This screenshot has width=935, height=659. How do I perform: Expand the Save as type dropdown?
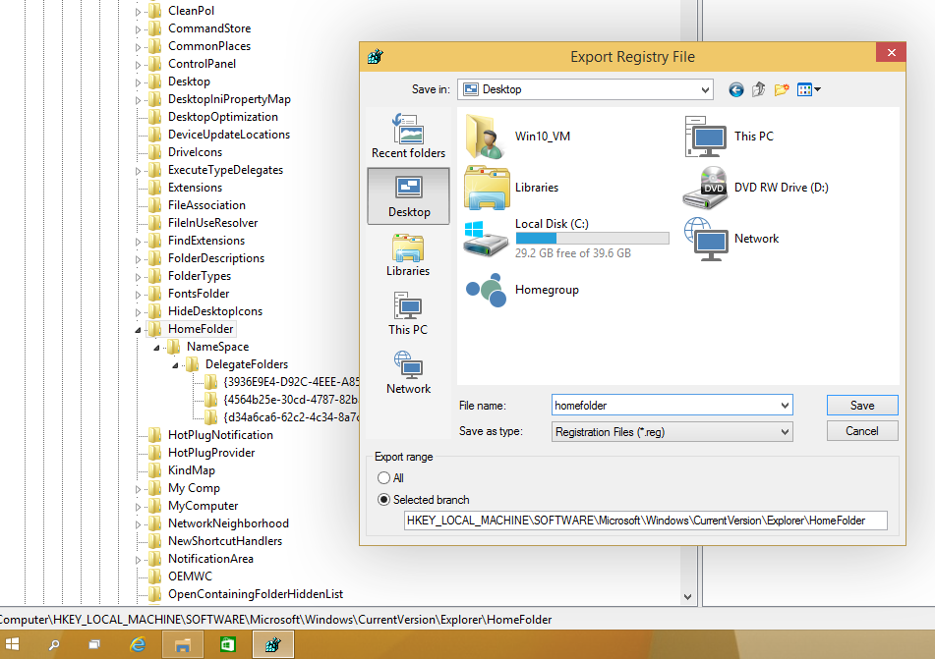[x=784, y=431]
